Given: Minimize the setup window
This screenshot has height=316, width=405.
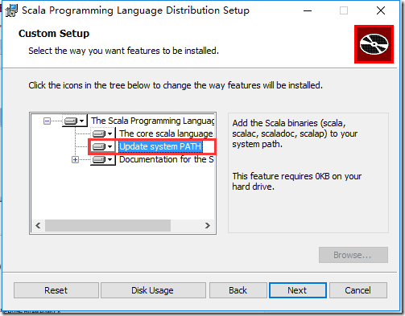Looking at the screenshot, I should 308,10.
